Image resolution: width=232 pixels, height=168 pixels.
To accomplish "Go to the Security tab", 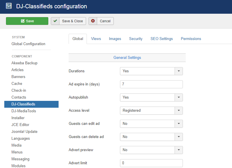I will [136, 39].
